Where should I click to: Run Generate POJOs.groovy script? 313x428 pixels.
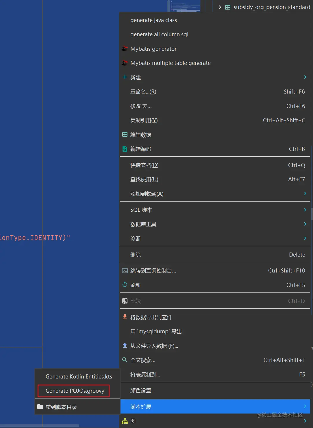click(75, 391)
